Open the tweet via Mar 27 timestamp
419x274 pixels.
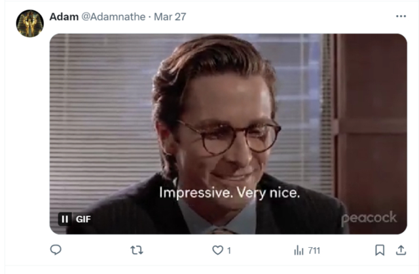click(170, 16)
